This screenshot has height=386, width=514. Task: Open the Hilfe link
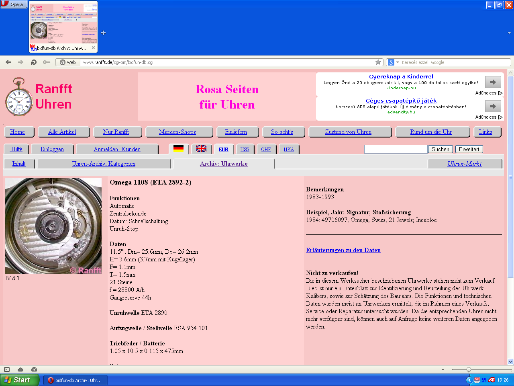pos(16,149)
